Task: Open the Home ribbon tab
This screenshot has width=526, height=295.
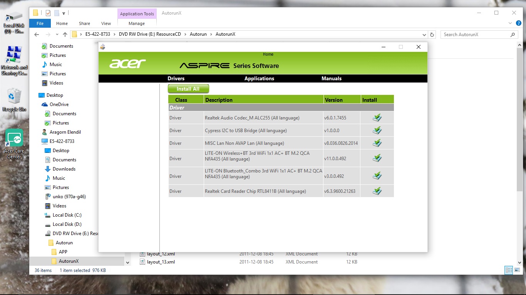Action: (62, 23)
